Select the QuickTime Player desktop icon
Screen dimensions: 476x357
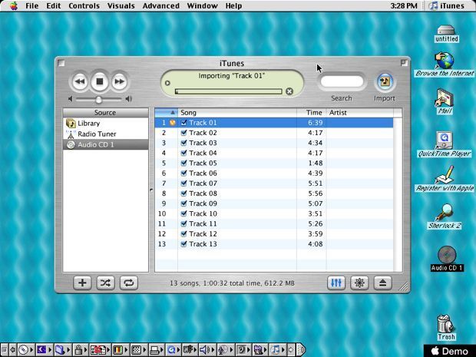(x=445, y=144)
